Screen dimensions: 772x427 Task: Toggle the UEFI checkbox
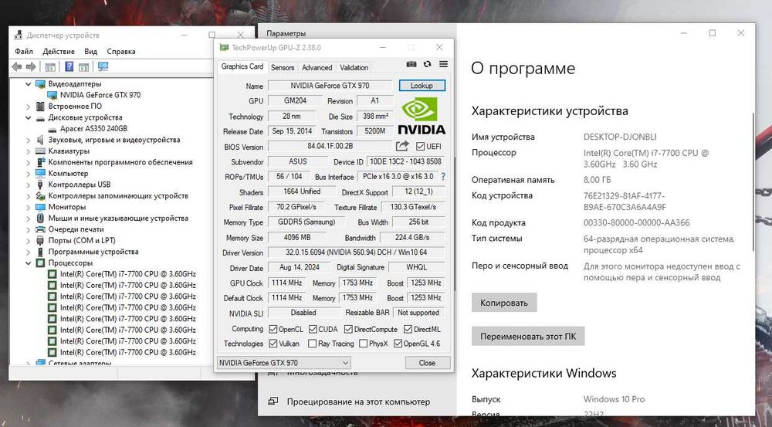point(420,146)
